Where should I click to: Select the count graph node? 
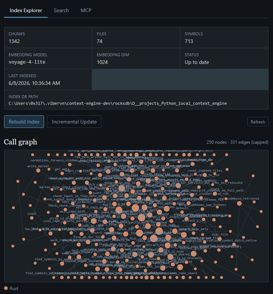[32, 218]
